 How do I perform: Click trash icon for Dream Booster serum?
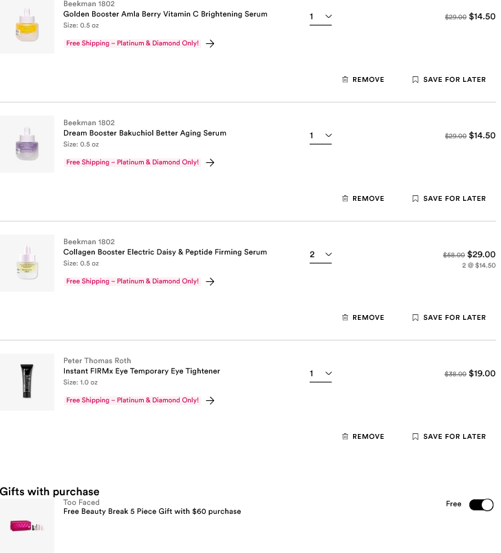coord(345,199)
